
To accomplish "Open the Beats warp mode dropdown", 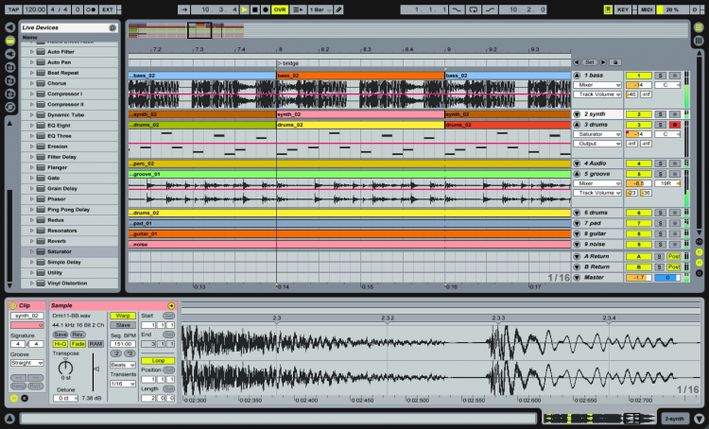I will click(122, 363).
